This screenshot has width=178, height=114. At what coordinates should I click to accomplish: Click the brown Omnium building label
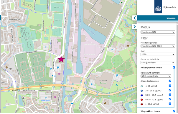pyautogui.click(x=103, y=81)
